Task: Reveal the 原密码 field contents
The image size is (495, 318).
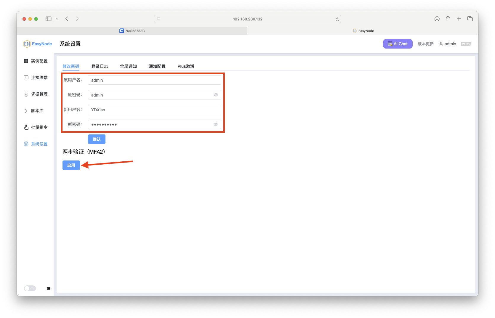Action: point(216,95)
